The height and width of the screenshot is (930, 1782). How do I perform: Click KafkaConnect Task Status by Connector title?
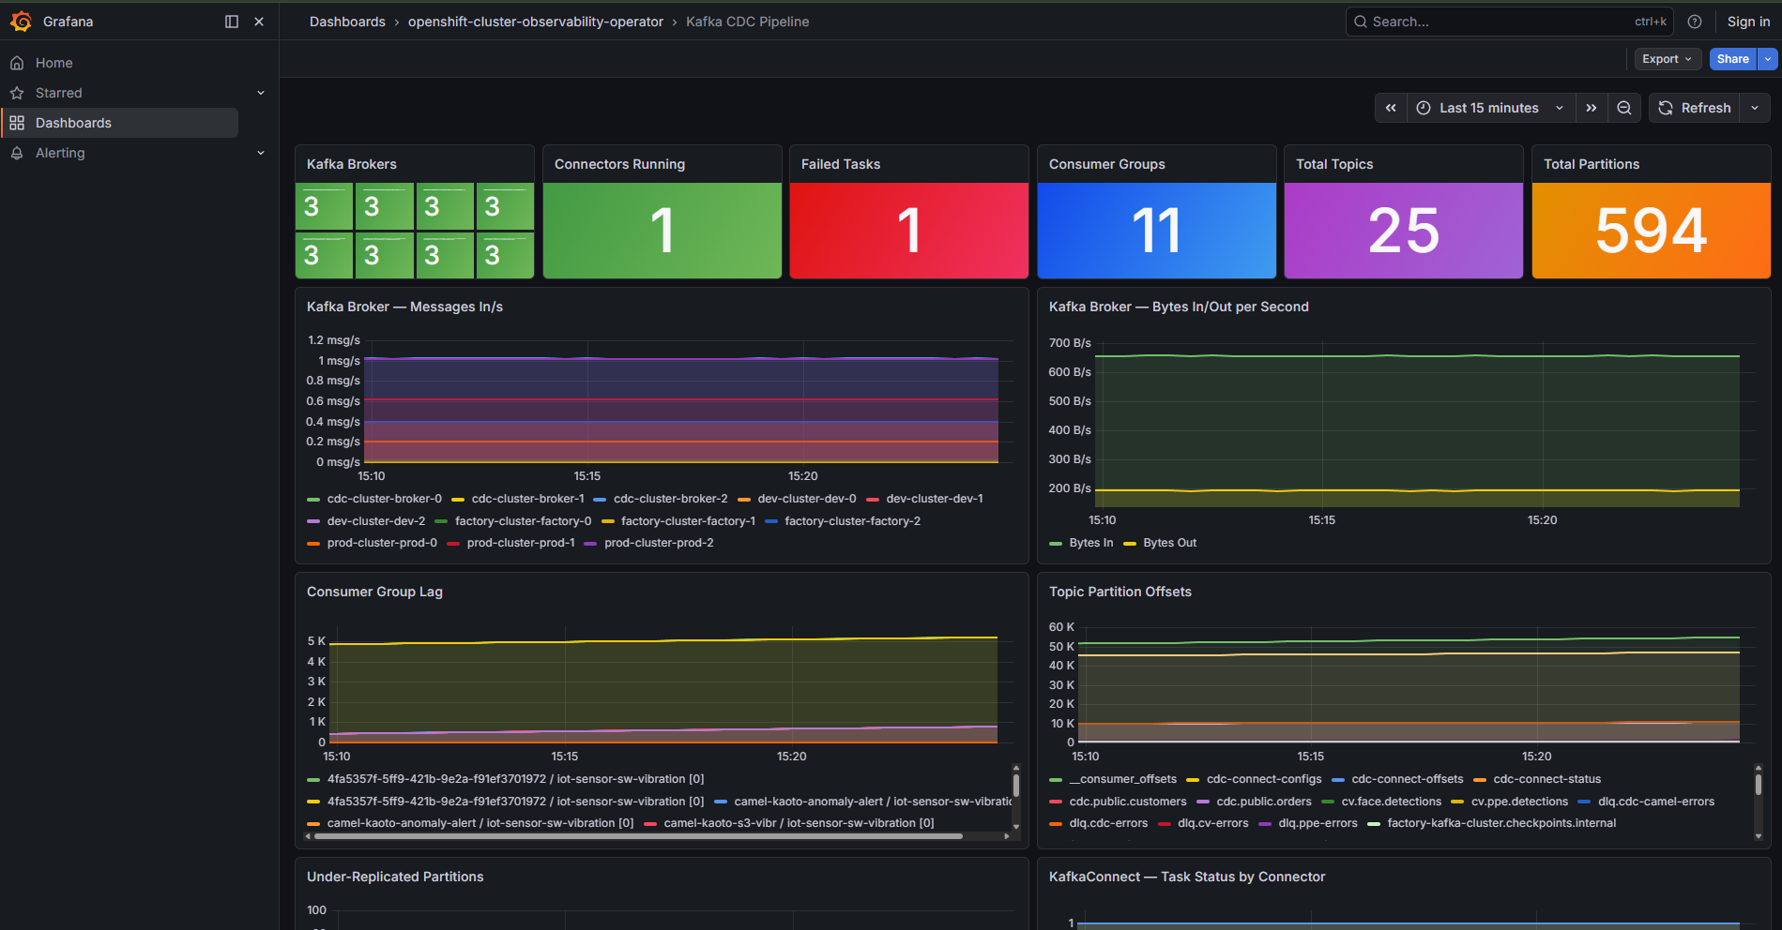1187,877
